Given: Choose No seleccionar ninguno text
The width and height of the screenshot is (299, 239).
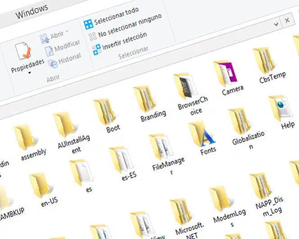Looking at the screenshot, I should click(x=130, y=26).
